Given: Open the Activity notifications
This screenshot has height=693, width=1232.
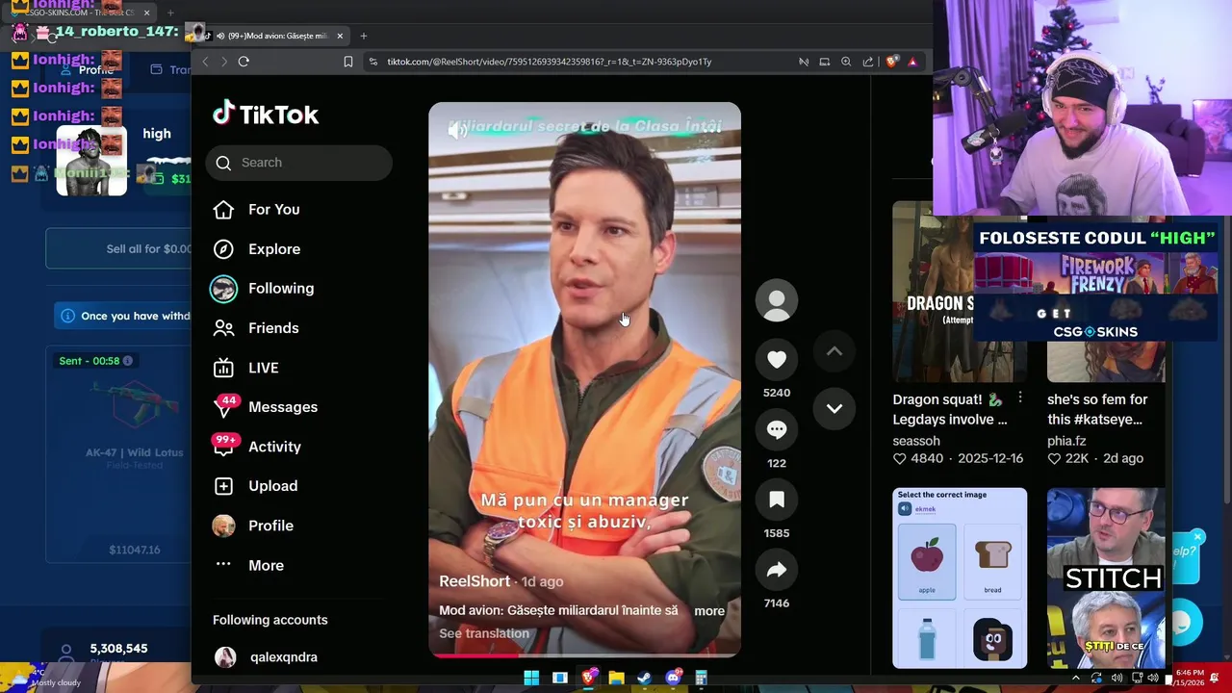Looking at the screenshot, I should (x=256, y=447).
